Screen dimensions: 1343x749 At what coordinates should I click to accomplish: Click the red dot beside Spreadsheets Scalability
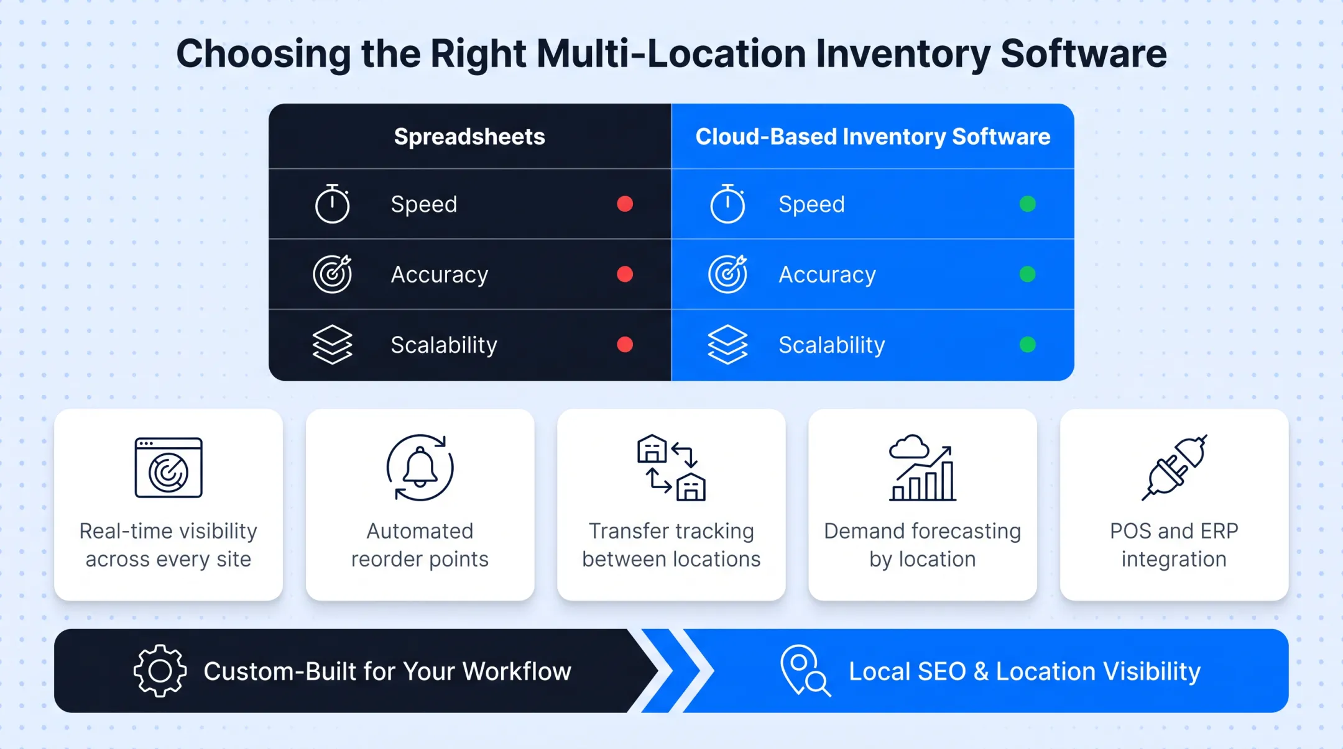click(625, 344)
